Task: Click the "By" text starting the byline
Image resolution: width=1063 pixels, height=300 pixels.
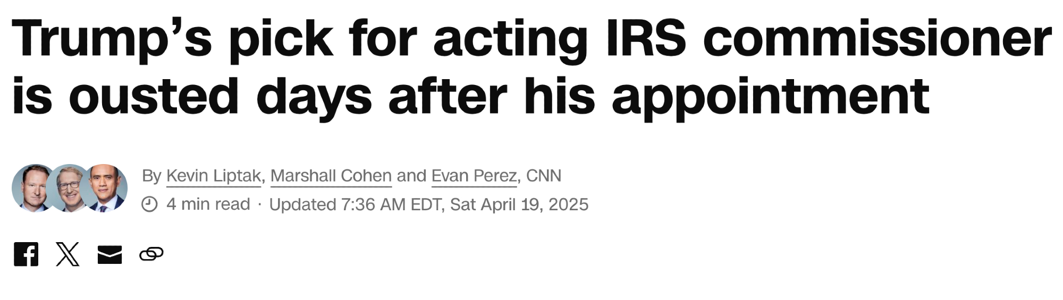Action: tap(151, 176)
